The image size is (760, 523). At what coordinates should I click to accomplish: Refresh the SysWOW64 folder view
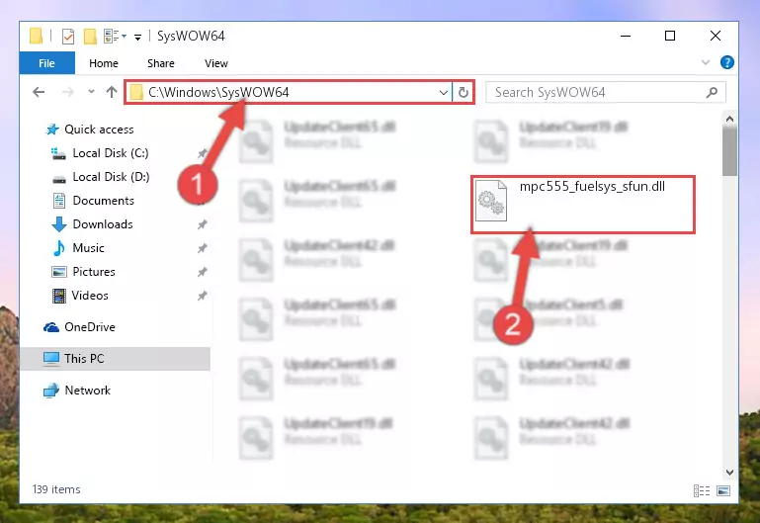click(x=464, y=92)
